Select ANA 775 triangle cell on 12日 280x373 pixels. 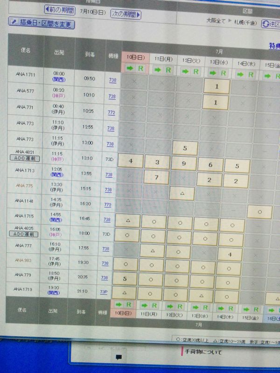(182, 193)
